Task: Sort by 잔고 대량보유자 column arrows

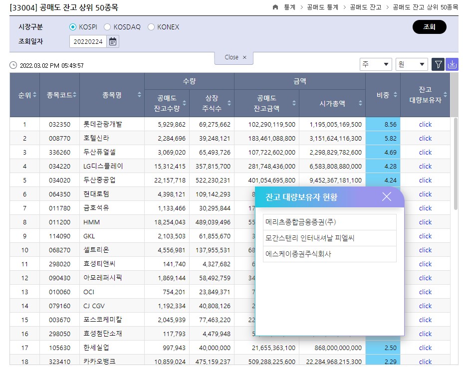Action: (x=445, y=95)
